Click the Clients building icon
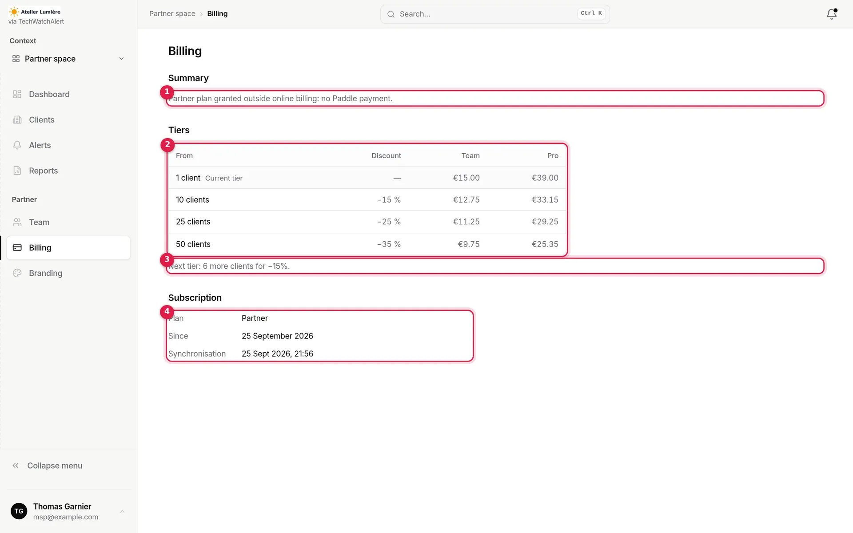This screenshot has width=853, height=533. coord(17,119)
